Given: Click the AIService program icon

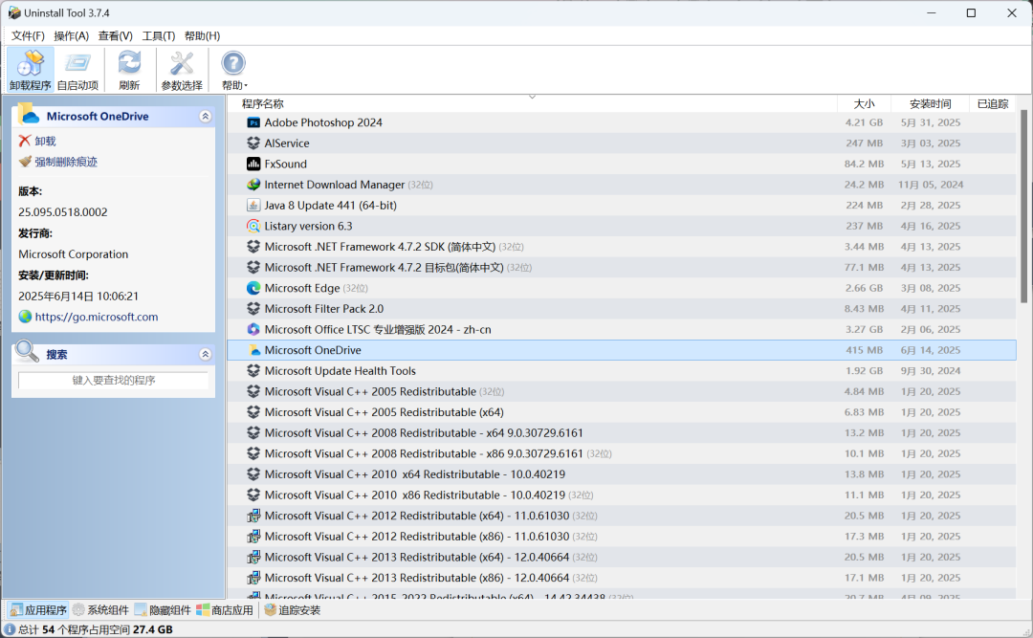Looking at the screenshot, I should point(253,143).
